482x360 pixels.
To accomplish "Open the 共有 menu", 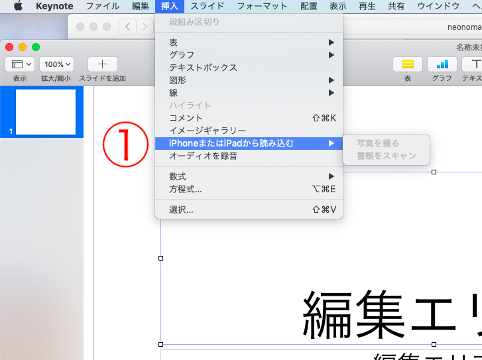I will [396, 6].
